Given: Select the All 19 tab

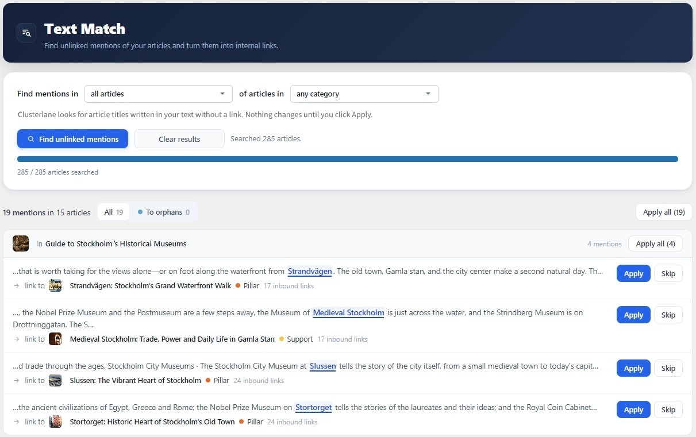Looking at the screenshot, I should point(114,212).
